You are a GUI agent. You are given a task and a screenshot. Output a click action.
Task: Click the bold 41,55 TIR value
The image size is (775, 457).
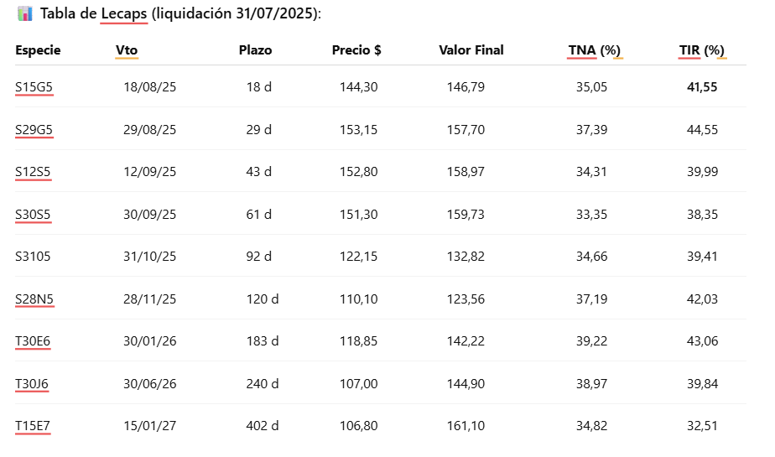(x=702, y=87)
